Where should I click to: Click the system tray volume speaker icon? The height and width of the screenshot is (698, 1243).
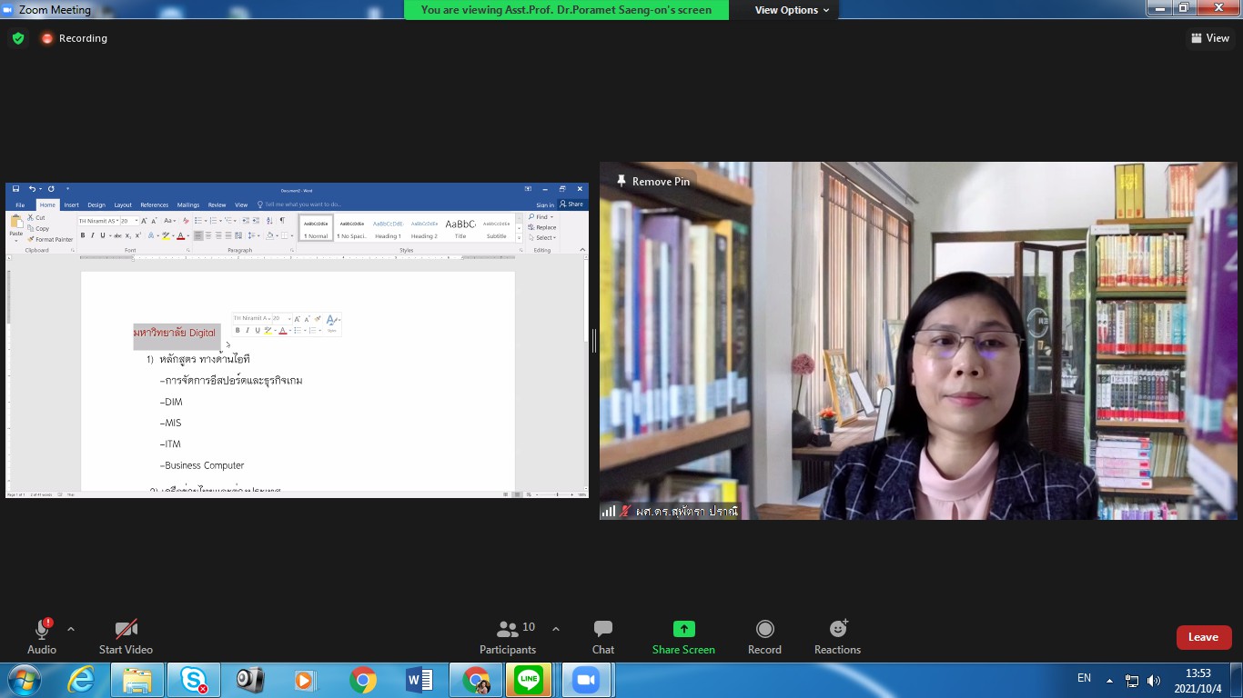(1154, 681)
